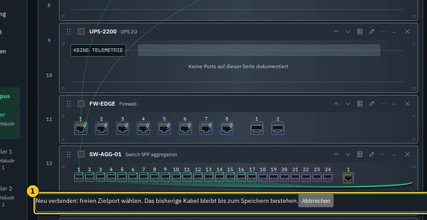Click the 'UPS 2U' device type label
This screenshot has width=427, height=220.
coord(129,32)
